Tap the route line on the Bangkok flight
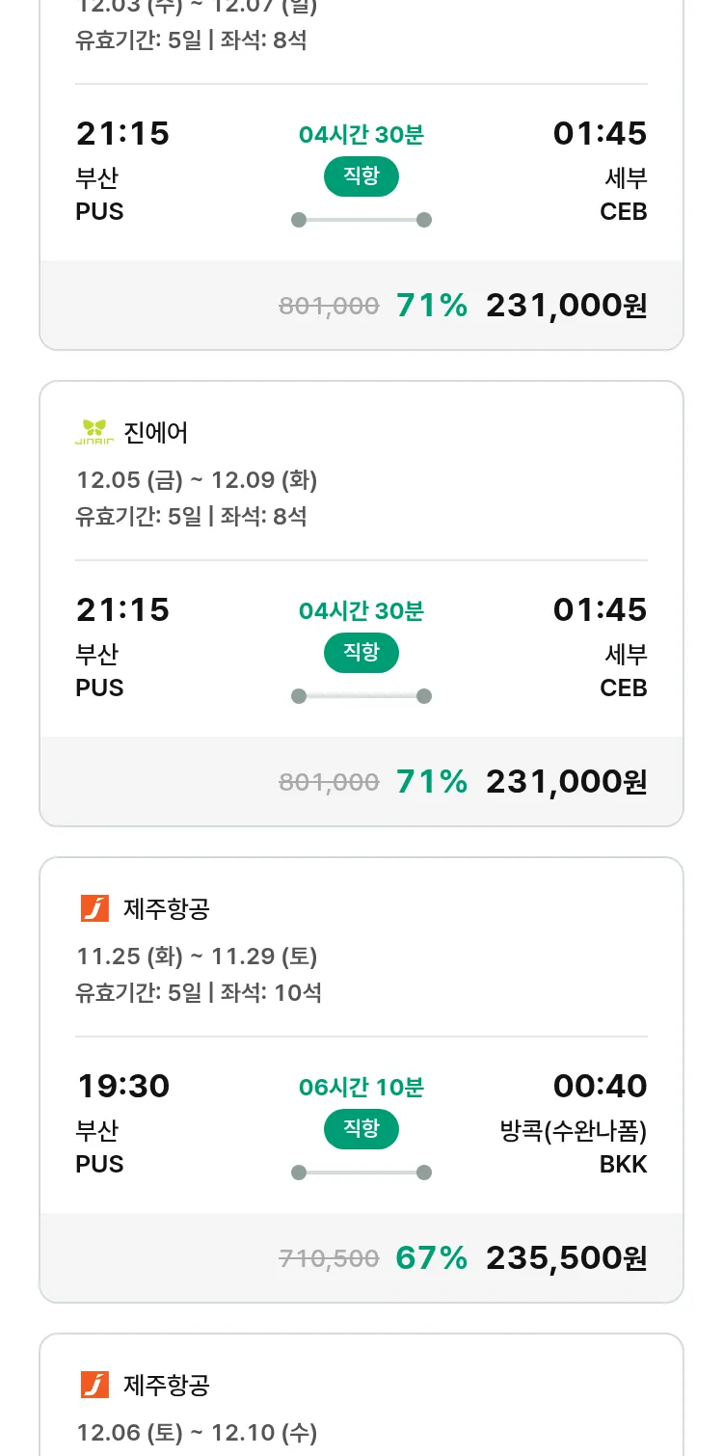Viewport: 723px width, 1456px height. (x=361, y=1173)
